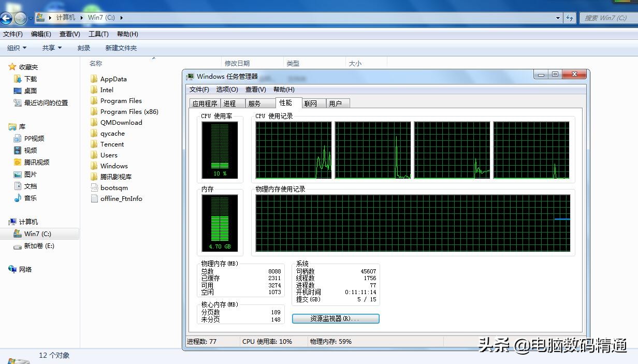Image resolution: width=638 pixels, height=364 pixels.
Task: Click the refresh icon beside the address bar
Action: pos(570,18)
